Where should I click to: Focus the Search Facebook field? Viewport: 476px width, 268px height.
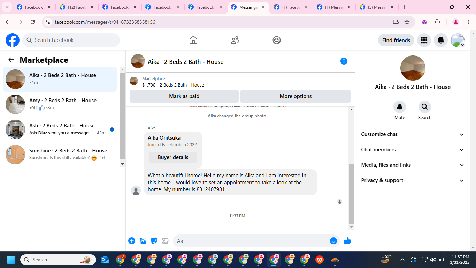coord(71,40)
